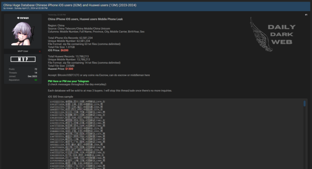312x169 pixels.
Task: Select the Total File Size: 235MB line
Action: pyautogui.click(x=61, y=66)
